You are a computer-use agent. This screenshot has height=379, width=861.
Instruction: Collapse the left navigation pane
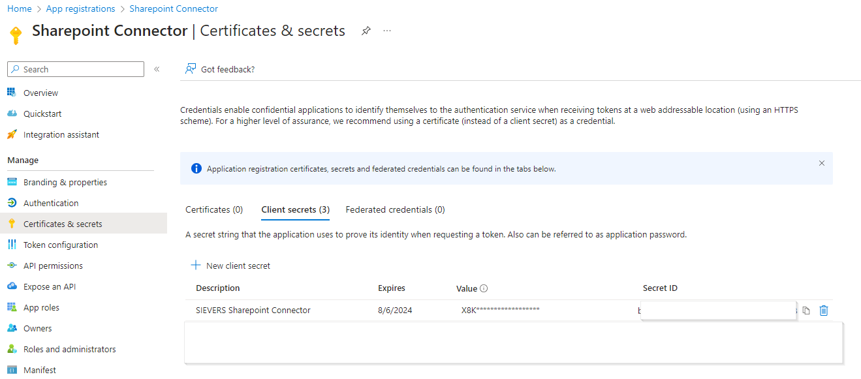pyautogui.click(x=157, y=68)
